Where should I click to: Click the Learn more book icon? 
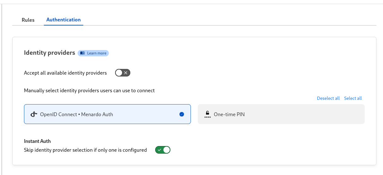[x=82, y=53]
